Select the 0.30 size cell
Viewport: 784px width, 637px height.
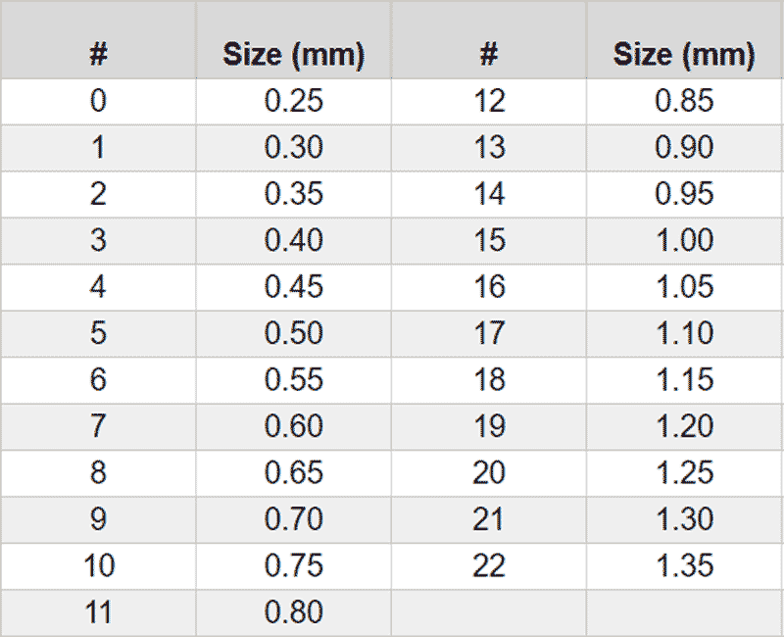pyautogui.click(x=293, y=148)
